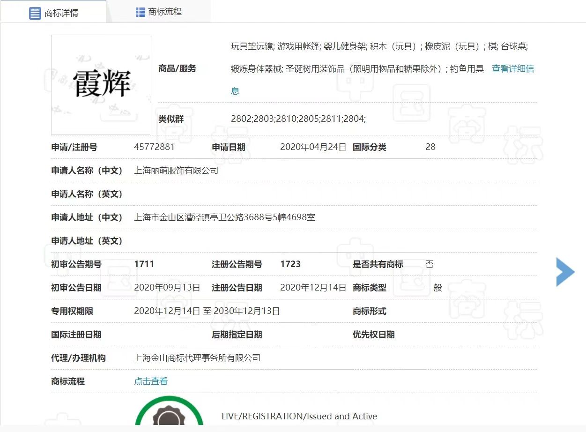
Task: Select trademark type value 一般
Action: pyautogui.click(x=434, y=288)
